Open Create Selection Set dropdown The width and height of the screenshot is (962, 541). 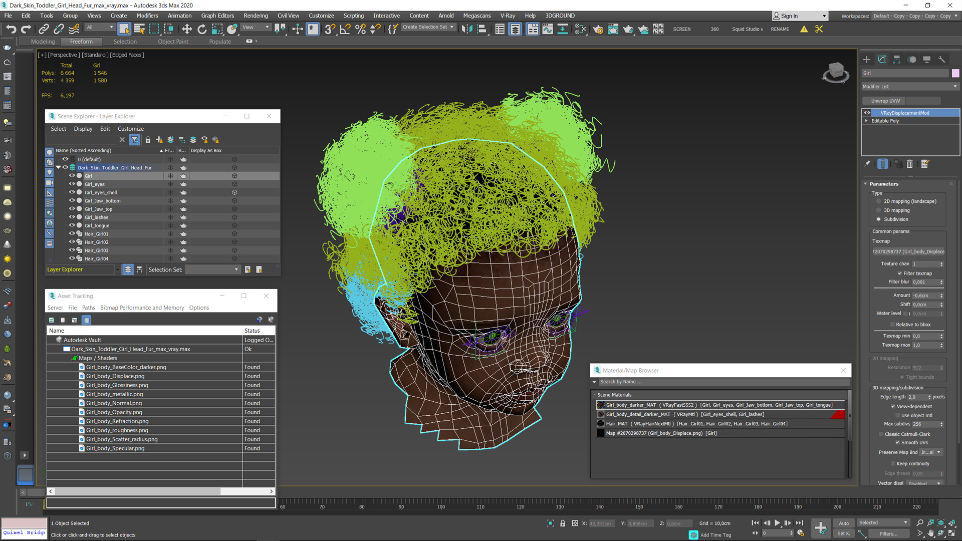(x=428, y=27)
